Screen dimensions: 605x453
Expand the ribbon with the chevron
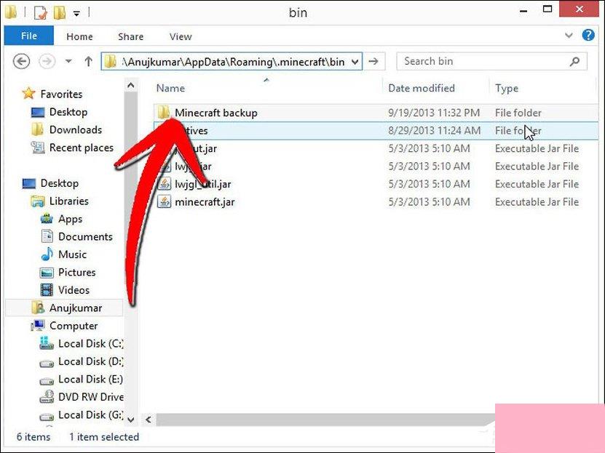(x=569, y=36)
